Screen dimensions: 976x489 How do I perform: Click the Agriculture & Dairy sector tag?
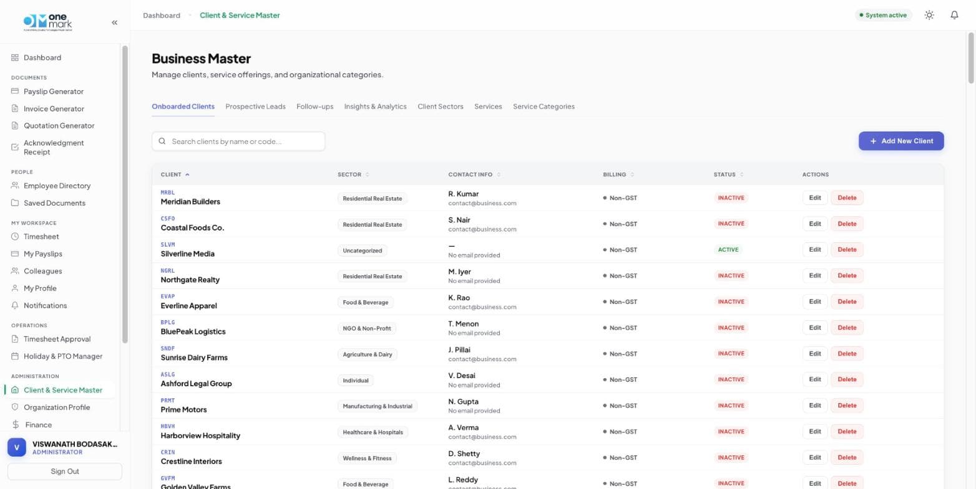click(368, 354)
